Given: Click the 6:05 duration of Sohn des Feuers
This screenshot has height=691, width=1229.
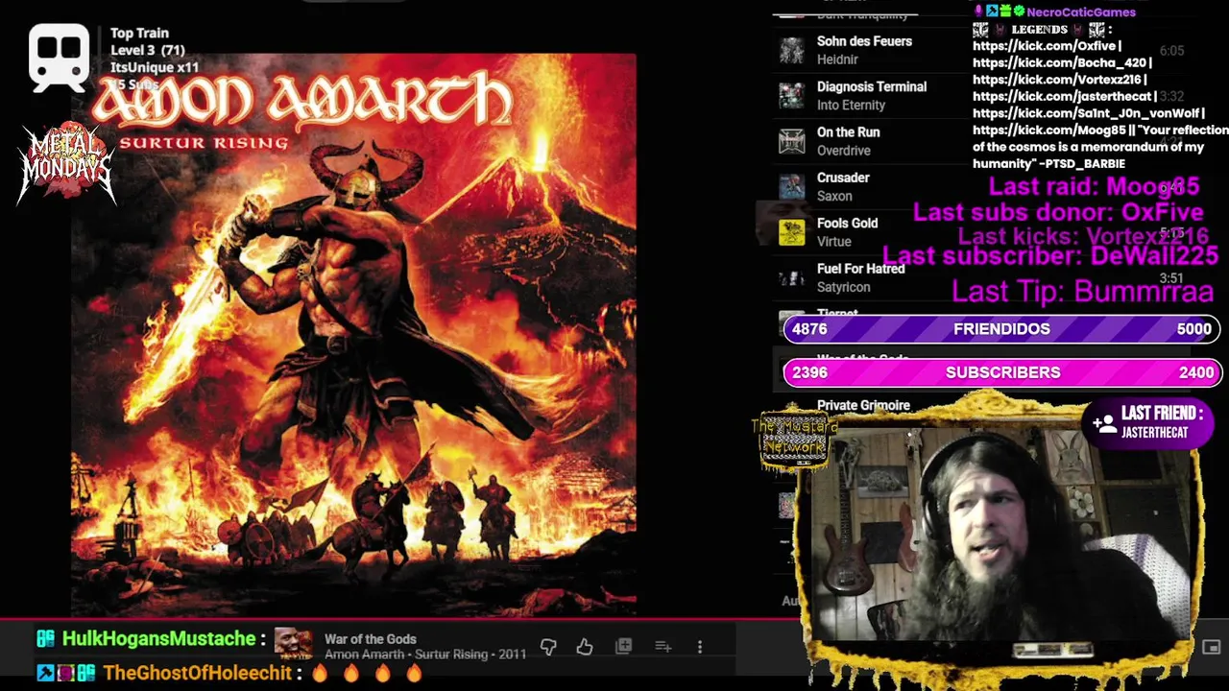Looking at the screenshot, I should (x=1170, y=51).
